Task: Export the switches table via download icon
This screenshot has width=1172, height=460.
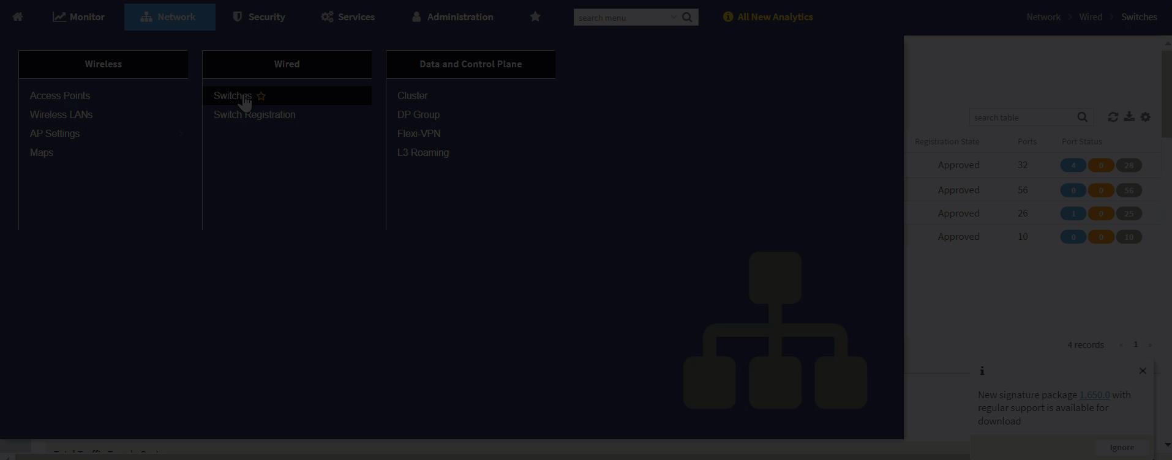Action: coord(1129,117)
